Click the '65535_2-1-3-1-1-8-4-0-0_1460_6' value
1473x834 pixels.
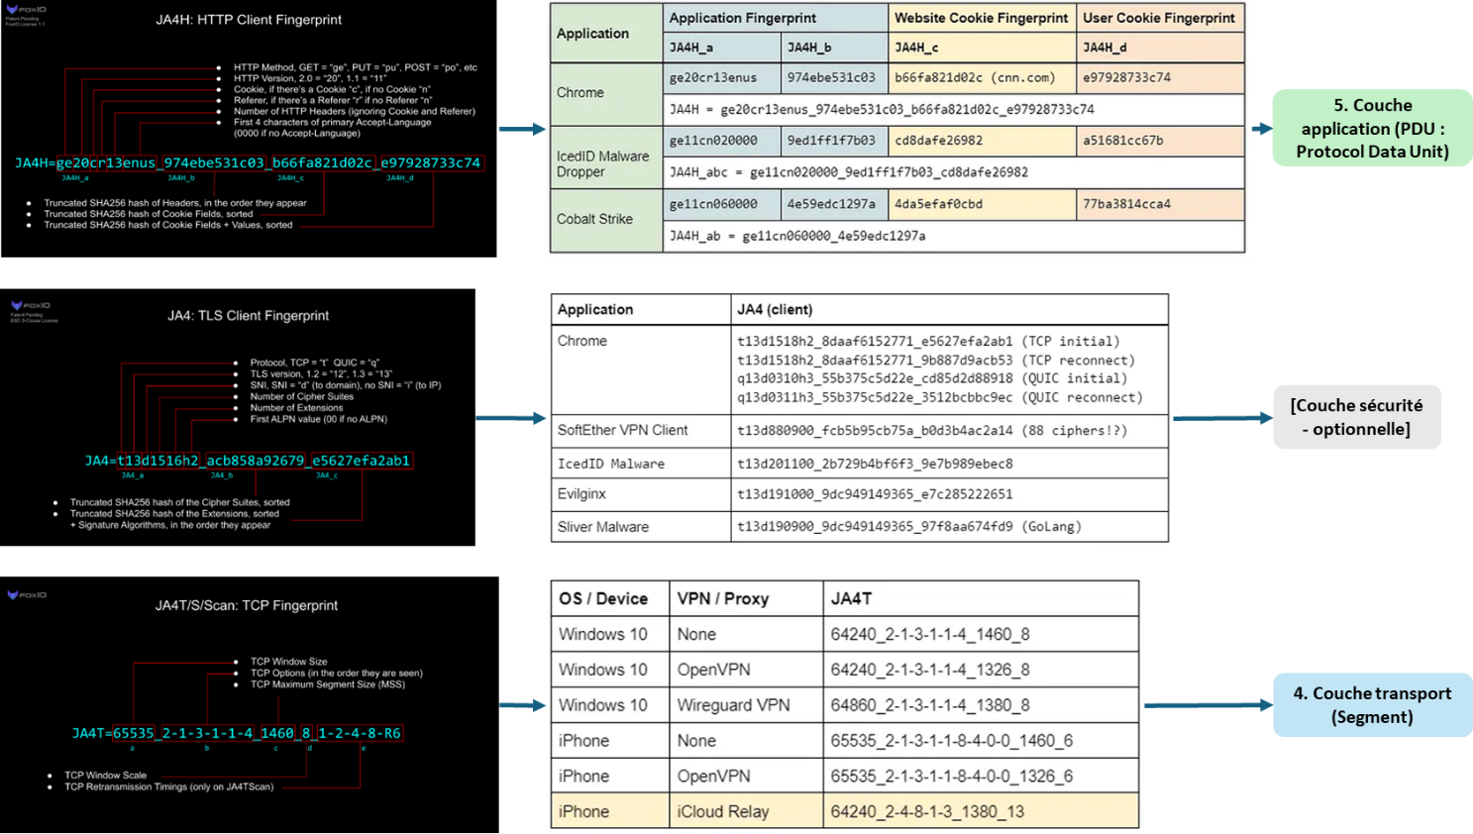[952, 741]
